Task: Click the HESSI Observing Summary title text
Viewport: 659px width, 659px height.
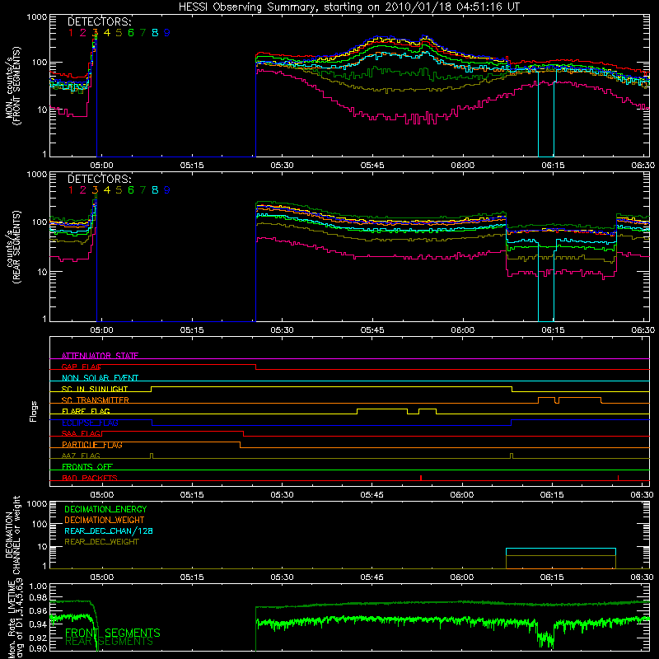Action: point(348,7)
